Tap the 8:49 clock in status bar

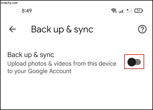click(x=27, y=11)
